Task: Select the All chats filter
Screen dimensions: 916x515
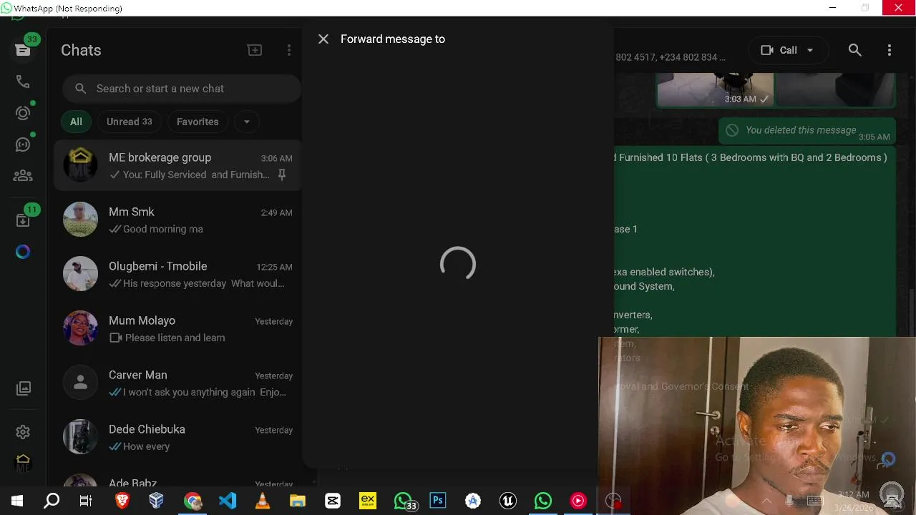Action: pyautogui.click(x=76, y=122)
